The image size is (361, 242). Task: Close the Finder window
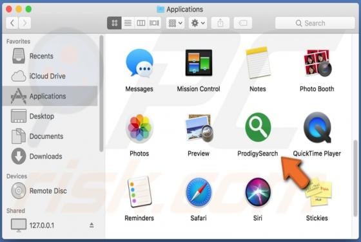pyautogui.click(x=9, y=9)
